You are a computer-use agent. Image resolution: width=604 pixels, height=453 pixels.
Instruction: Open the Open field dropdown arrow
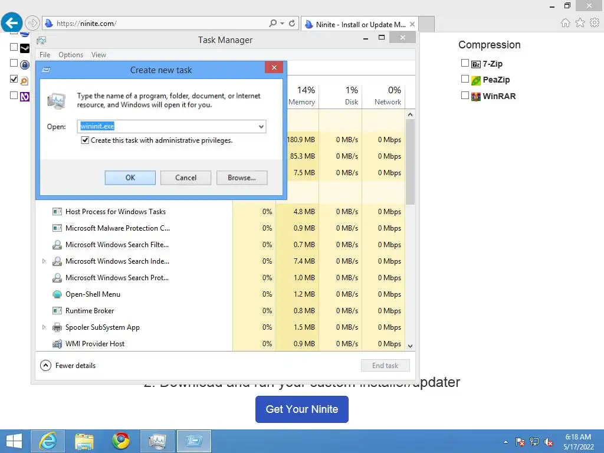(261, 126)
